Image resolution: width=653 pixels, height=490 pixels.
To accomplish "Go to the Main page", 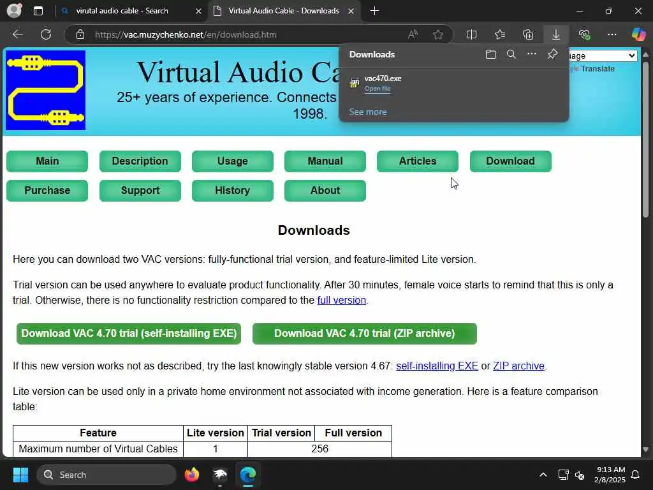I will [47, 161].
